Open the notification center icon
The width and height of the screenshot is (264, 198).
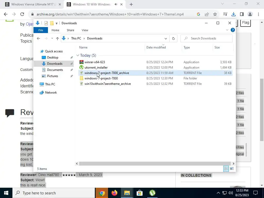(x=255, y=193)
